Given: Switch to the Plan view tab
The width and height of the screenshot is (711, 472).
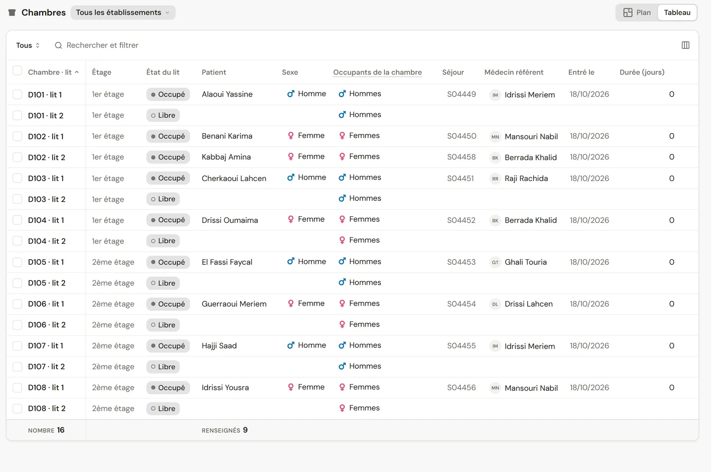Looking at the screenshot, I should tap(637, 13).
